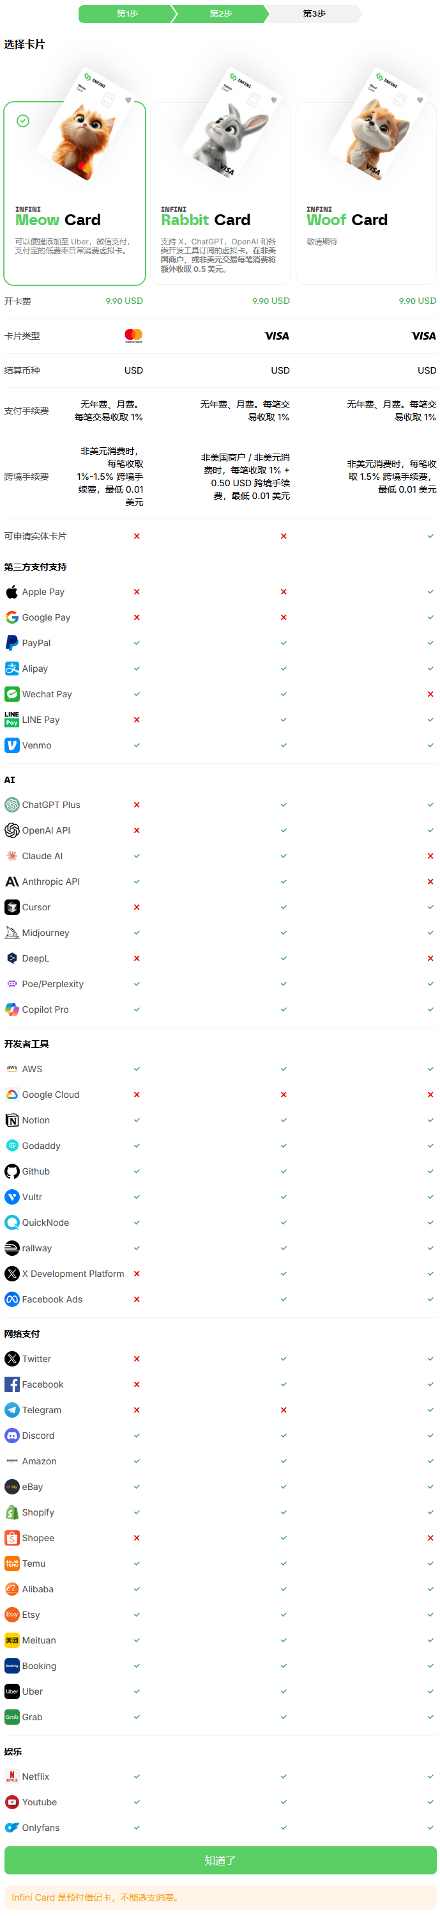The height and width of the screenshot is (1916, 440).
Task: Go to step 第3步 tab
Action: click(314, 13)
